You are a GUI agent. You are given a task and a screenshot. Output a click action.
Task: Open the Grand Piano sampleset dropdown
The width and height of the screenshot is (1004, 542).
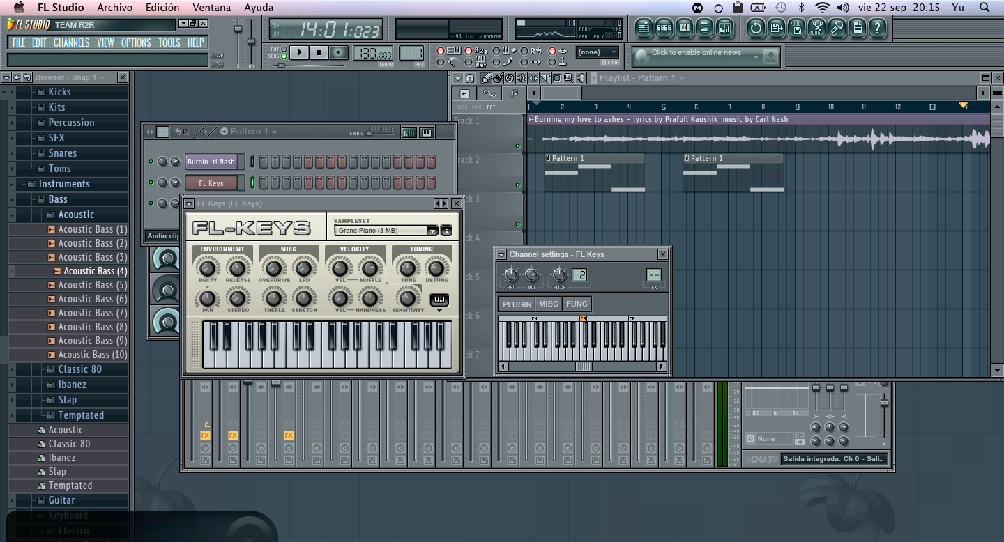click(x=432, y=231)
